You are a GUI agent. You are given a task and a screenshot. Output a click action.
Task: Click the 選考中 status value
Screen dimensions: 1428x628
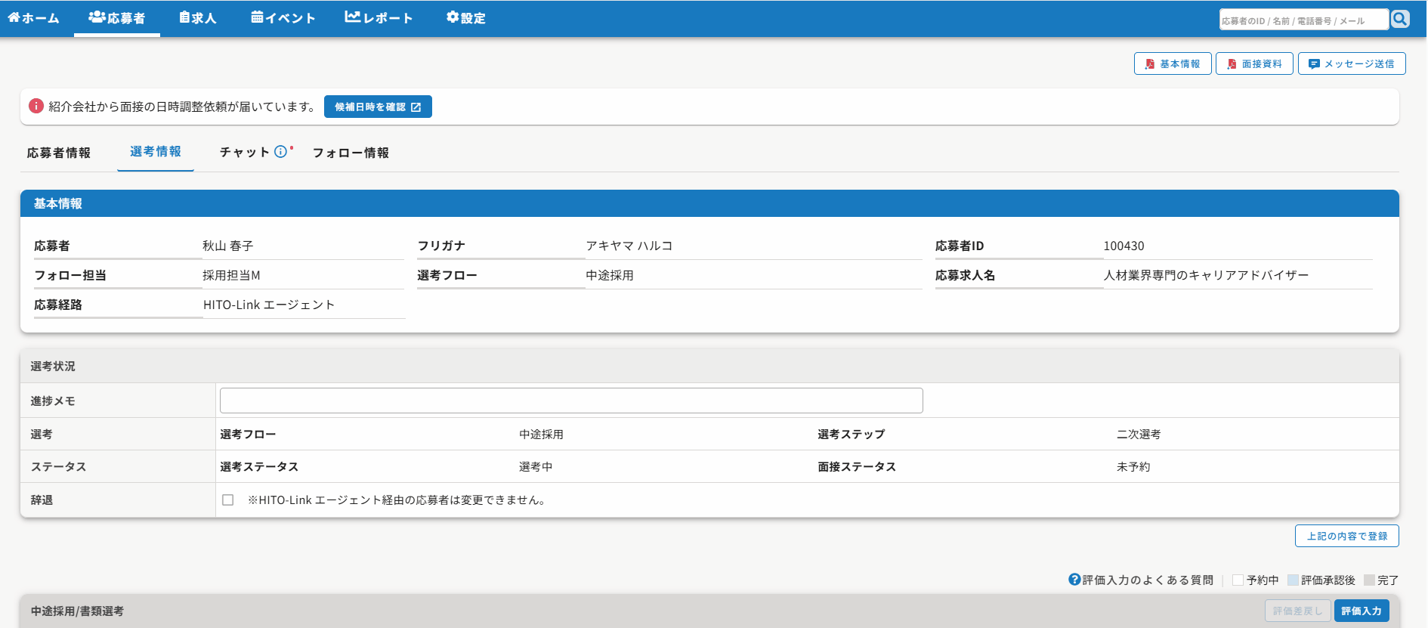pyautogui.click(x=536, y=466)
